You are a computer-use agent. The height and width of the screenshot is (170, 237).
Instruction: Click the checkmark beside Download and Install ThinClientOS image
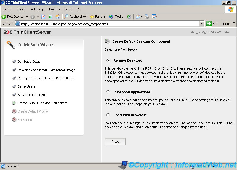[14, 70]
